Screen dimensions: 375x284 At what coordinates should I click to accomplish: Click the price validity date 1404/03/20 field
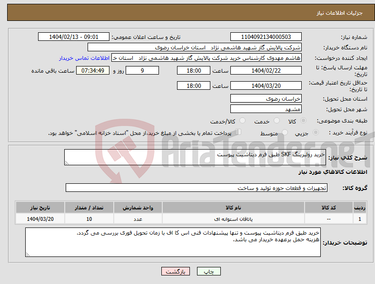point(266,85)
